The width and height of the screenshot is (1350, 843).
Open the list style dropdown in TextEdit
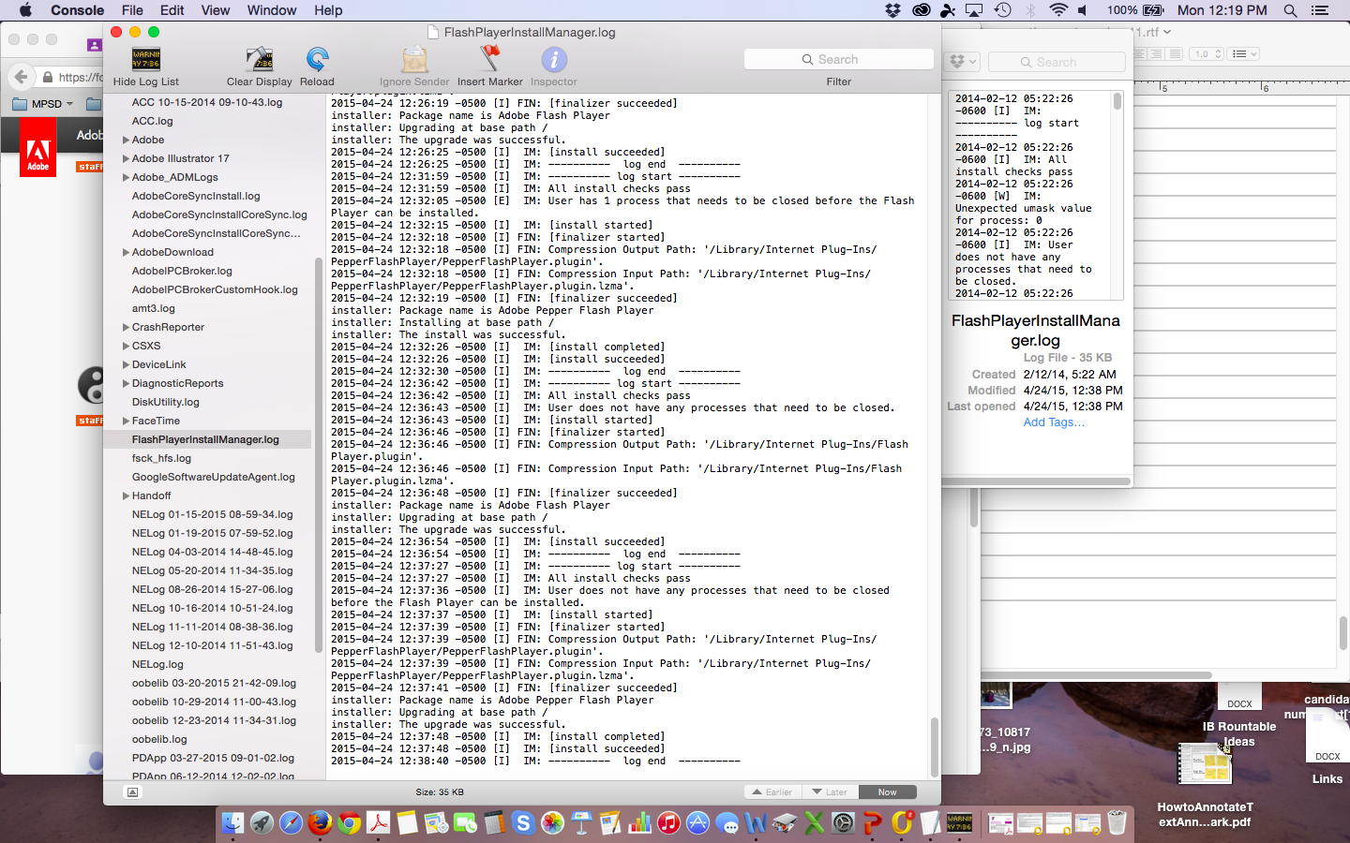point(1244,54)
